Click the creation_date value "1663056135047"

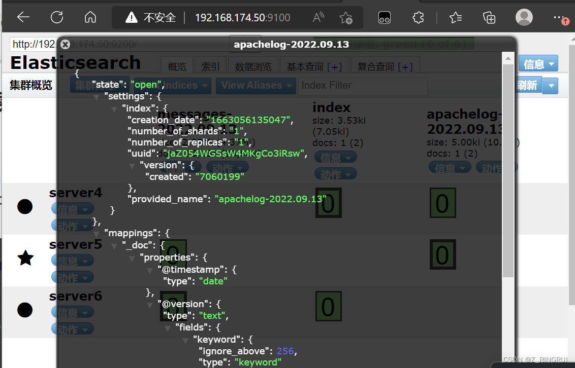click(248, 120)
